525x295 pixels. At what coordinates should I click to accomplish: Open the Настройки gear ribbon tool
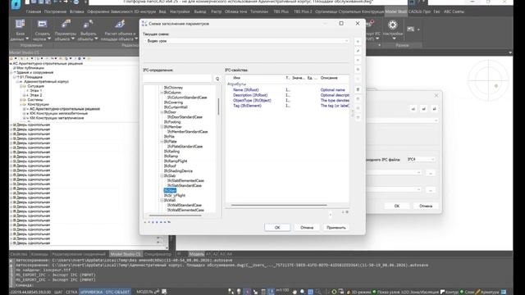(392, 29)
